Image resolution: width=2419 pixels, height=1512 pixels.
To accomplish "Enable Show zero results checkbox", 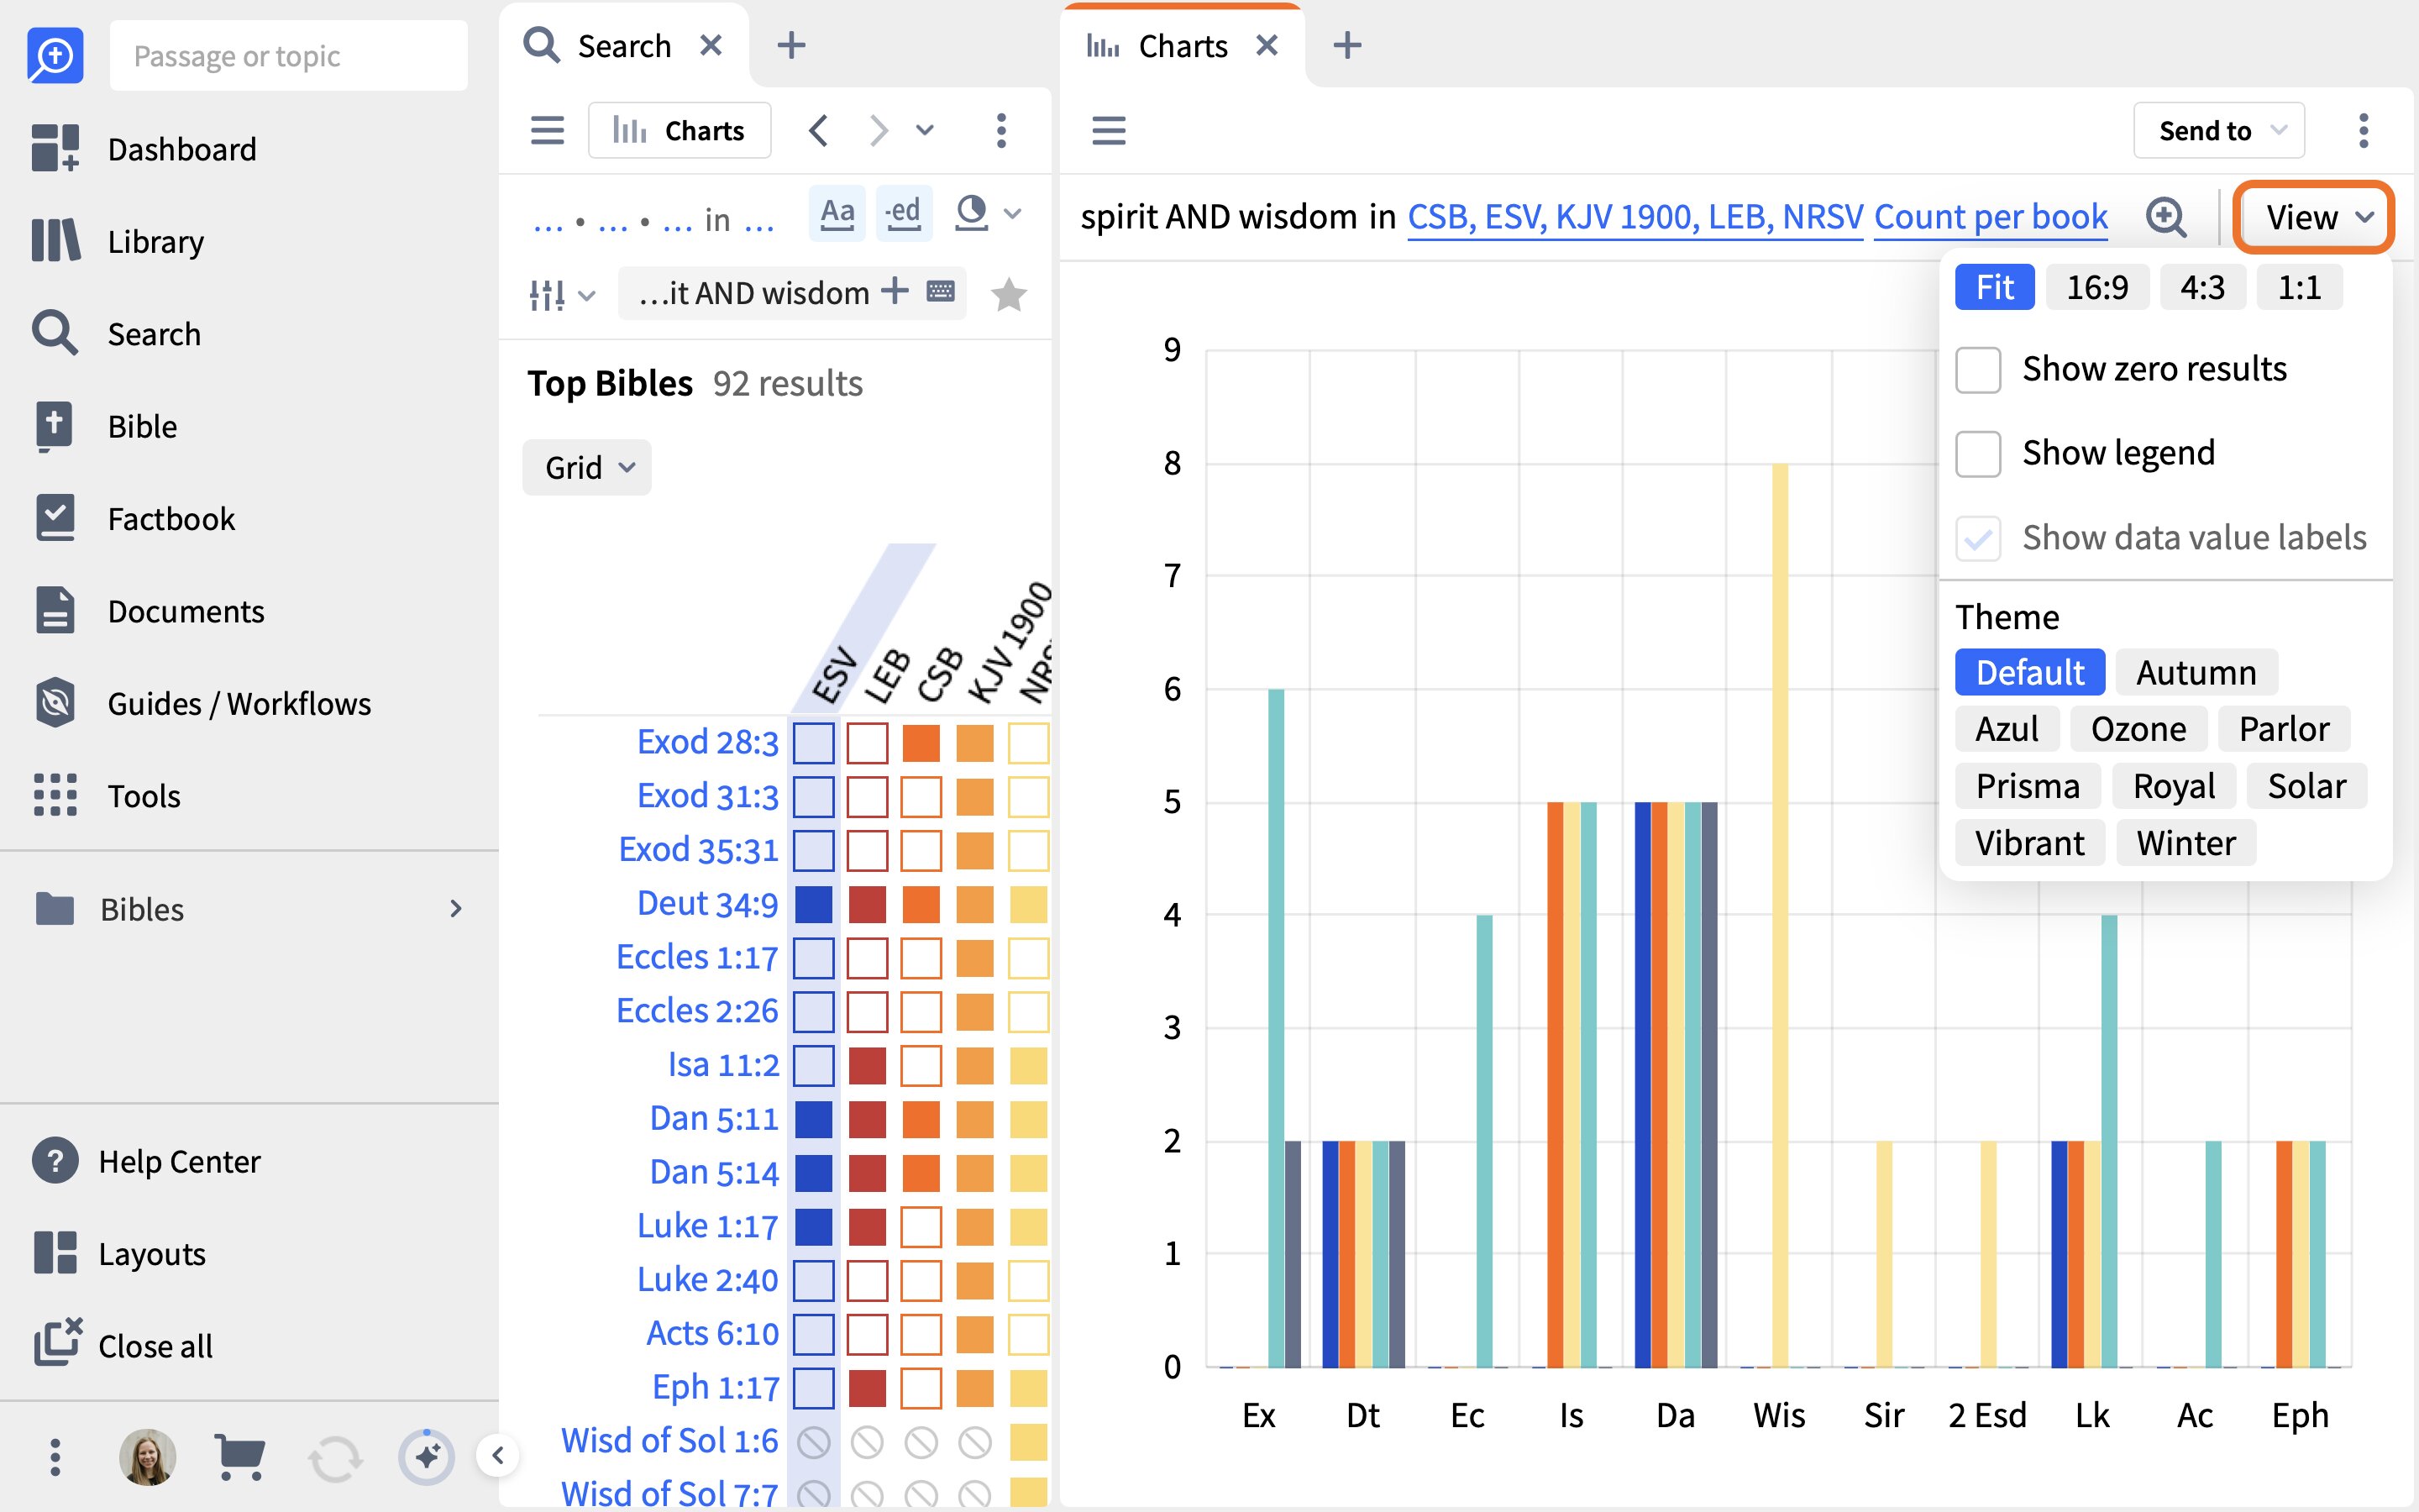I will (x=1978, y=370).
